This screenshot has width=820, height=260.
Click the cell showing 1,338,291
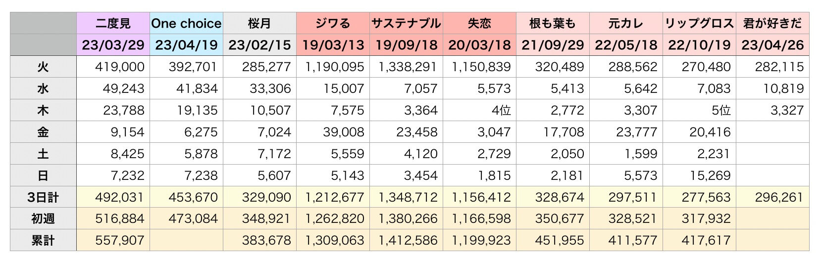point(406,67)
